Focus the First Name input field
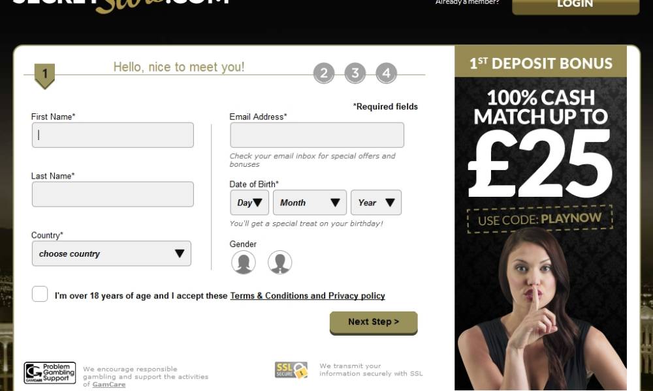 (113, 135)
